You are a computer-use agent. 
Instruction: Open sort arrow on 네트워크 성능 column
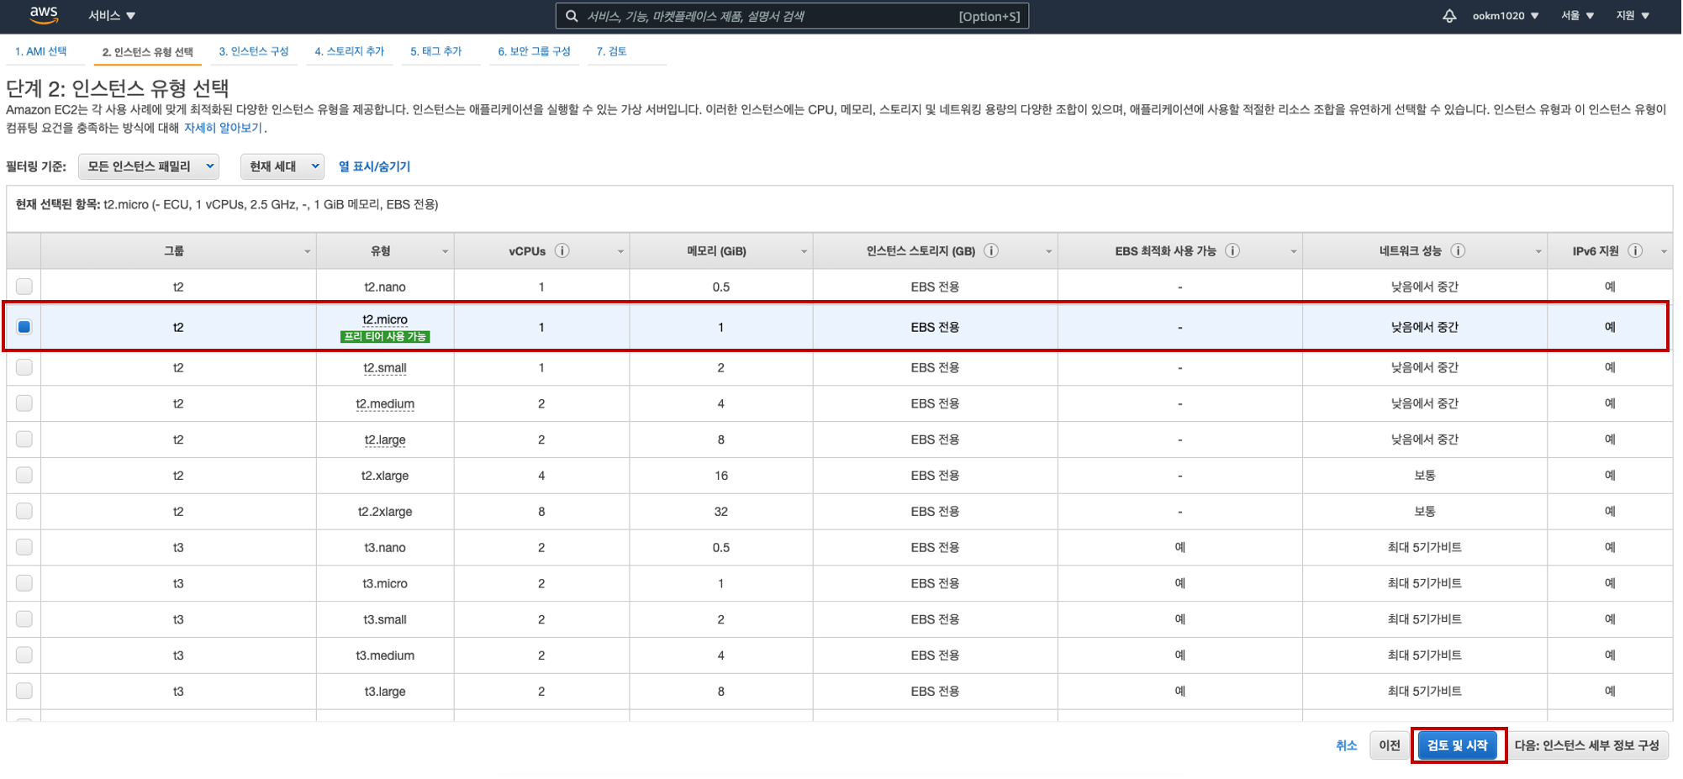tap(1538, 251)
